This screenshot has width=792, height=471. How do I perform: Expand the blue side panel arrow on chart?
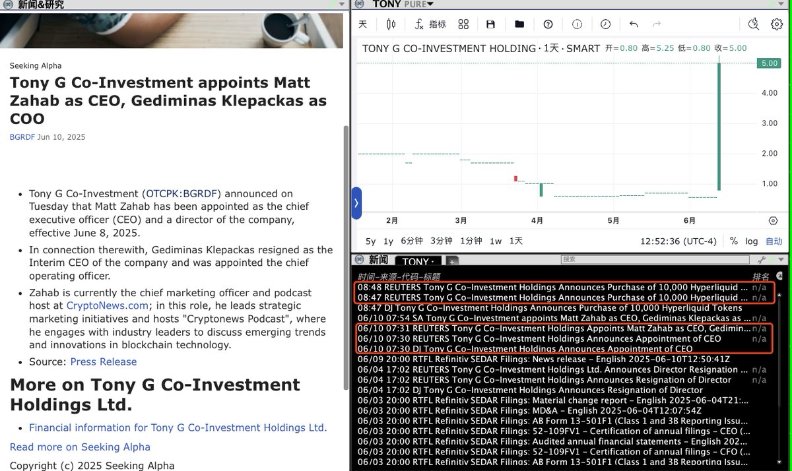click(356, 203)
